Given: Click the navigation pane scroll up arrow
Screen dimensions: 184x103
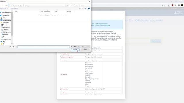Looking at the screenshot, I should 12,11.
